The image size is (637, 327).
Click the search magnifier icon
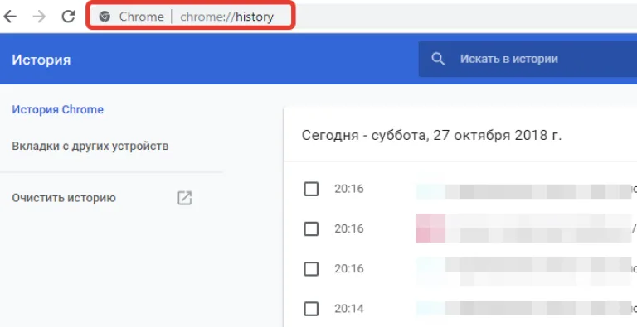tap(438, 60)
